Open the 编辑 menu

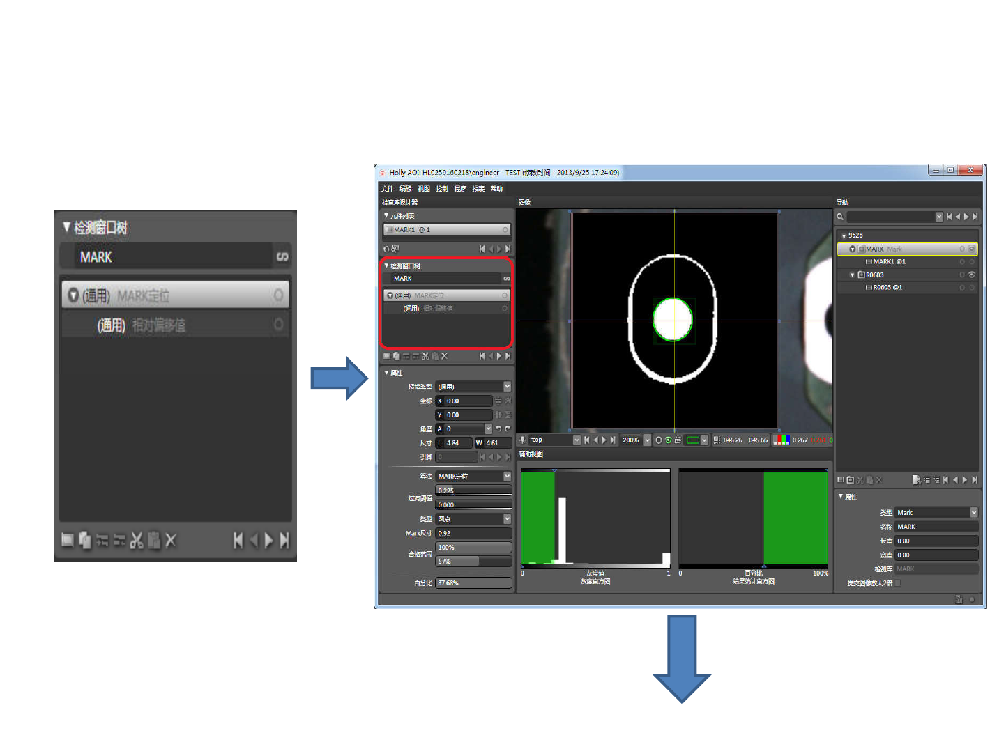pos(405,189)
